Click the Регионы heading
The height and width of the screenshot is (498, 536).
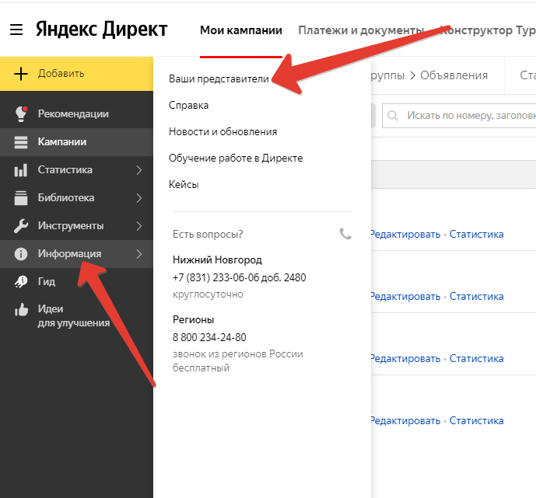point(194,320)
